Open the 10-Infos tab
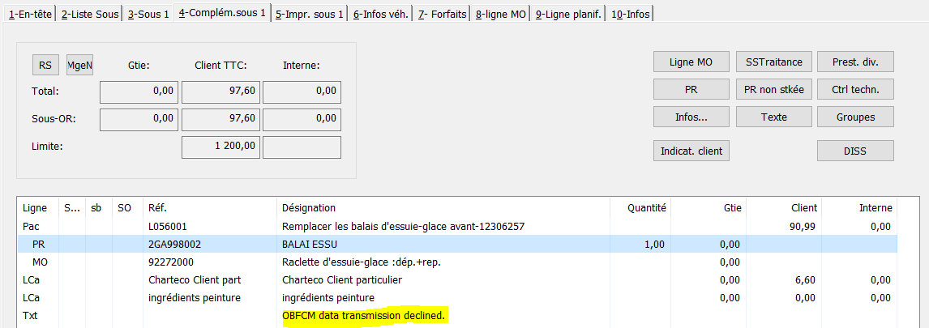This screenshot has width=929, height=328. 630,15
